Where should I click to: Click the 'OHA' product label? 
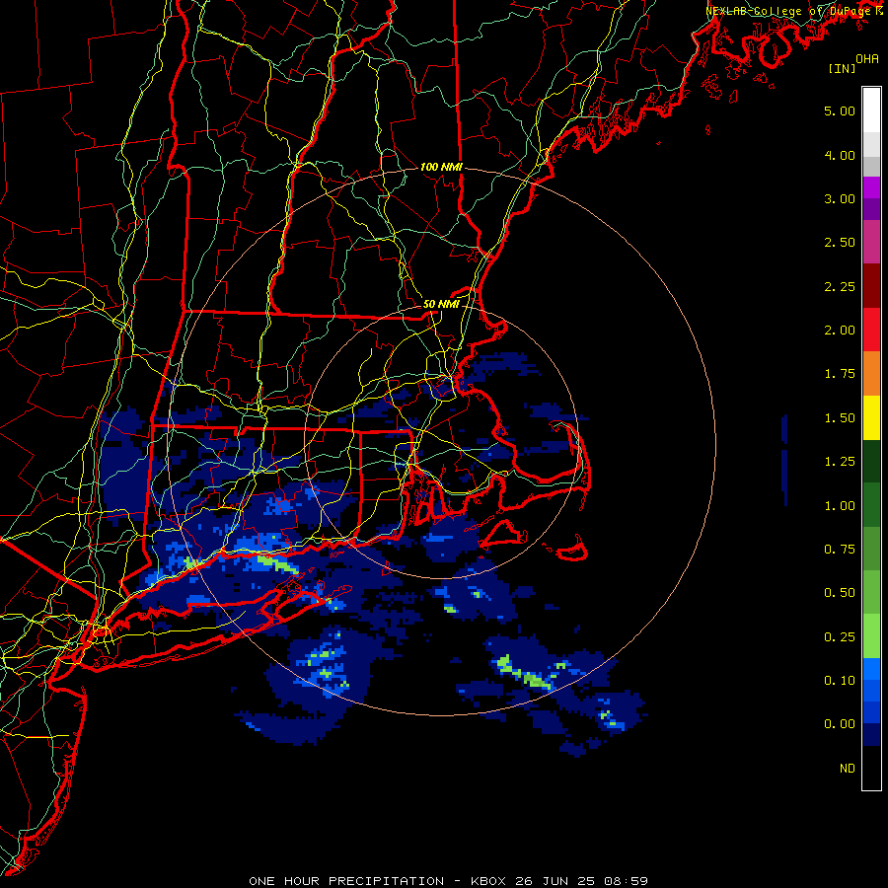click(867, 58)
